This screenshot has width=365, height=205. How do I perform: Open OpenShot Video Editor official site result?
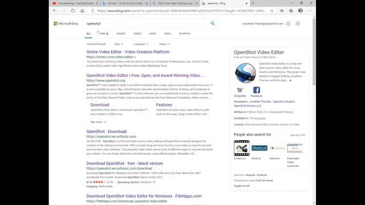coord(145,76)
